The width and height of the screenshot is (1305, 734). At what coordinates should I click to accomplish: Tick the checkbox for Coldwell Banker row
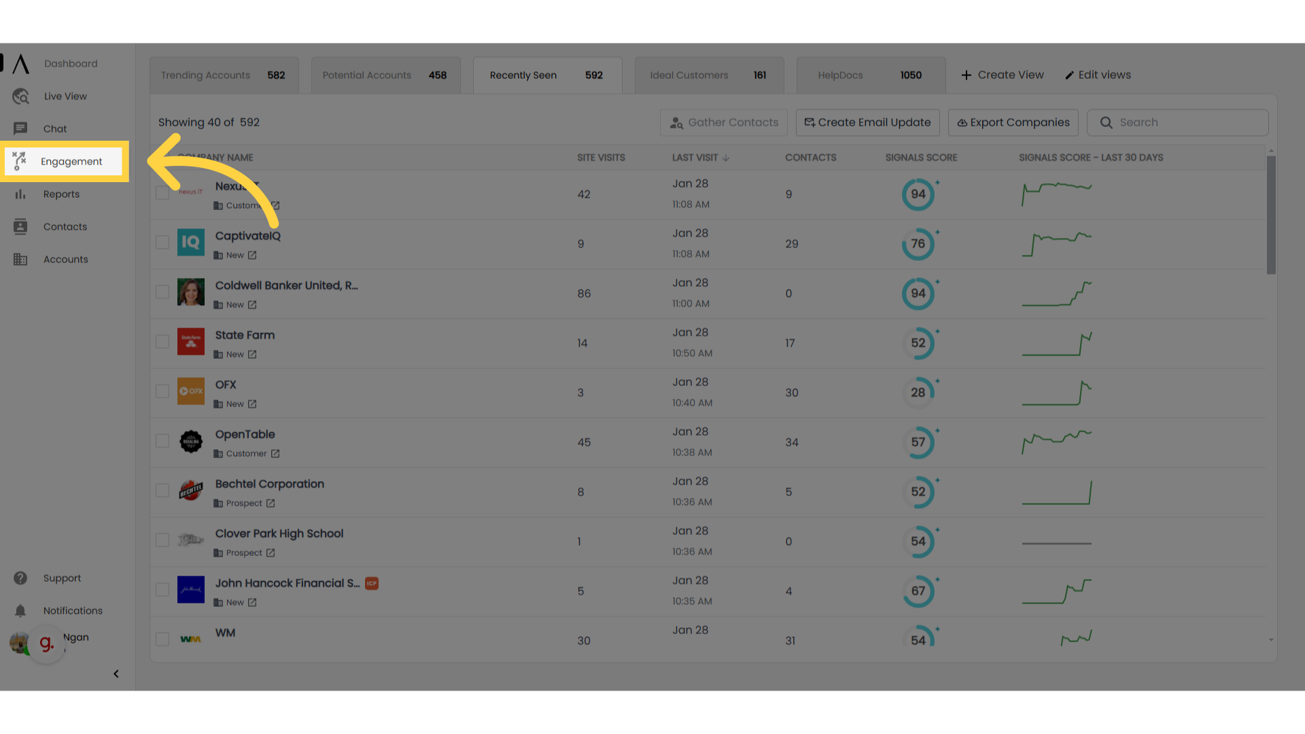162,292
